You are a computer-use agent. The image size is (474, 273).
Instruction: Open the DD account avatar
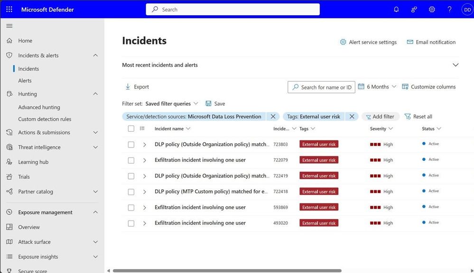tap(467, 9)
